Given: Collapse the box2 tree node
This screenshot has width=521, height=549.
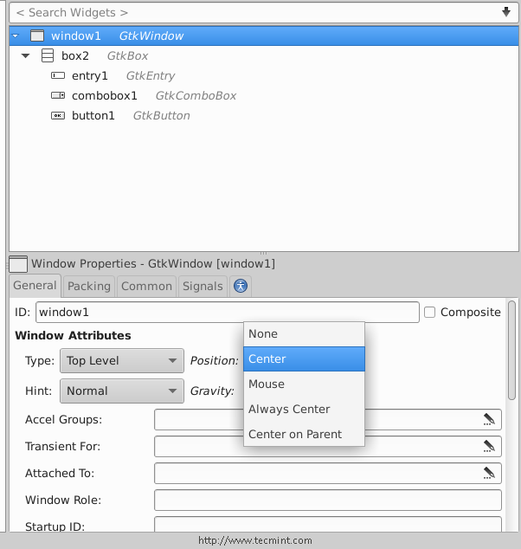Looking at the screenshot, I should [26, 55].
